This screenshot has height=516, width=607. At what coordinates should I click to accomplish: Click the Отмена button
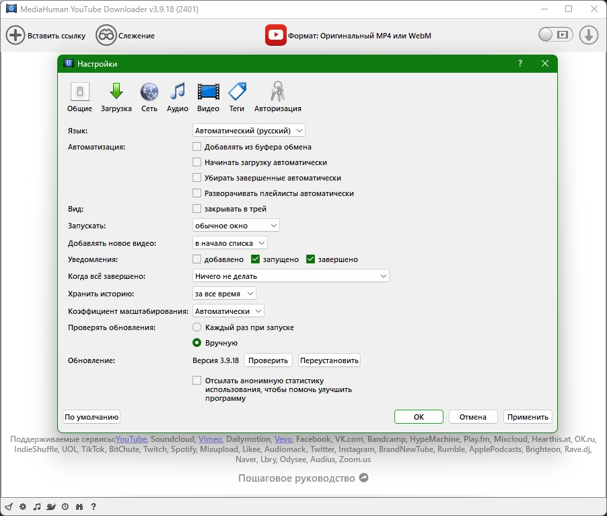[472, 417]
